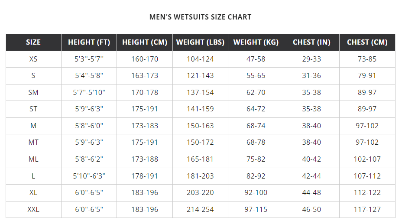
Task: Click the Men's Wetsuits Size Chart title
Action: (x=200, y=17)
